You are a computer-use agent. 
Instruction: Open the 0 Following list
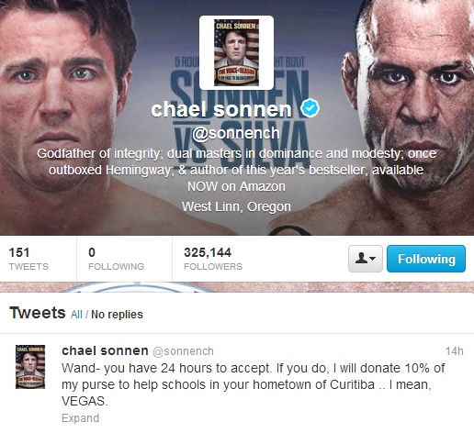(x=116, y=259)
